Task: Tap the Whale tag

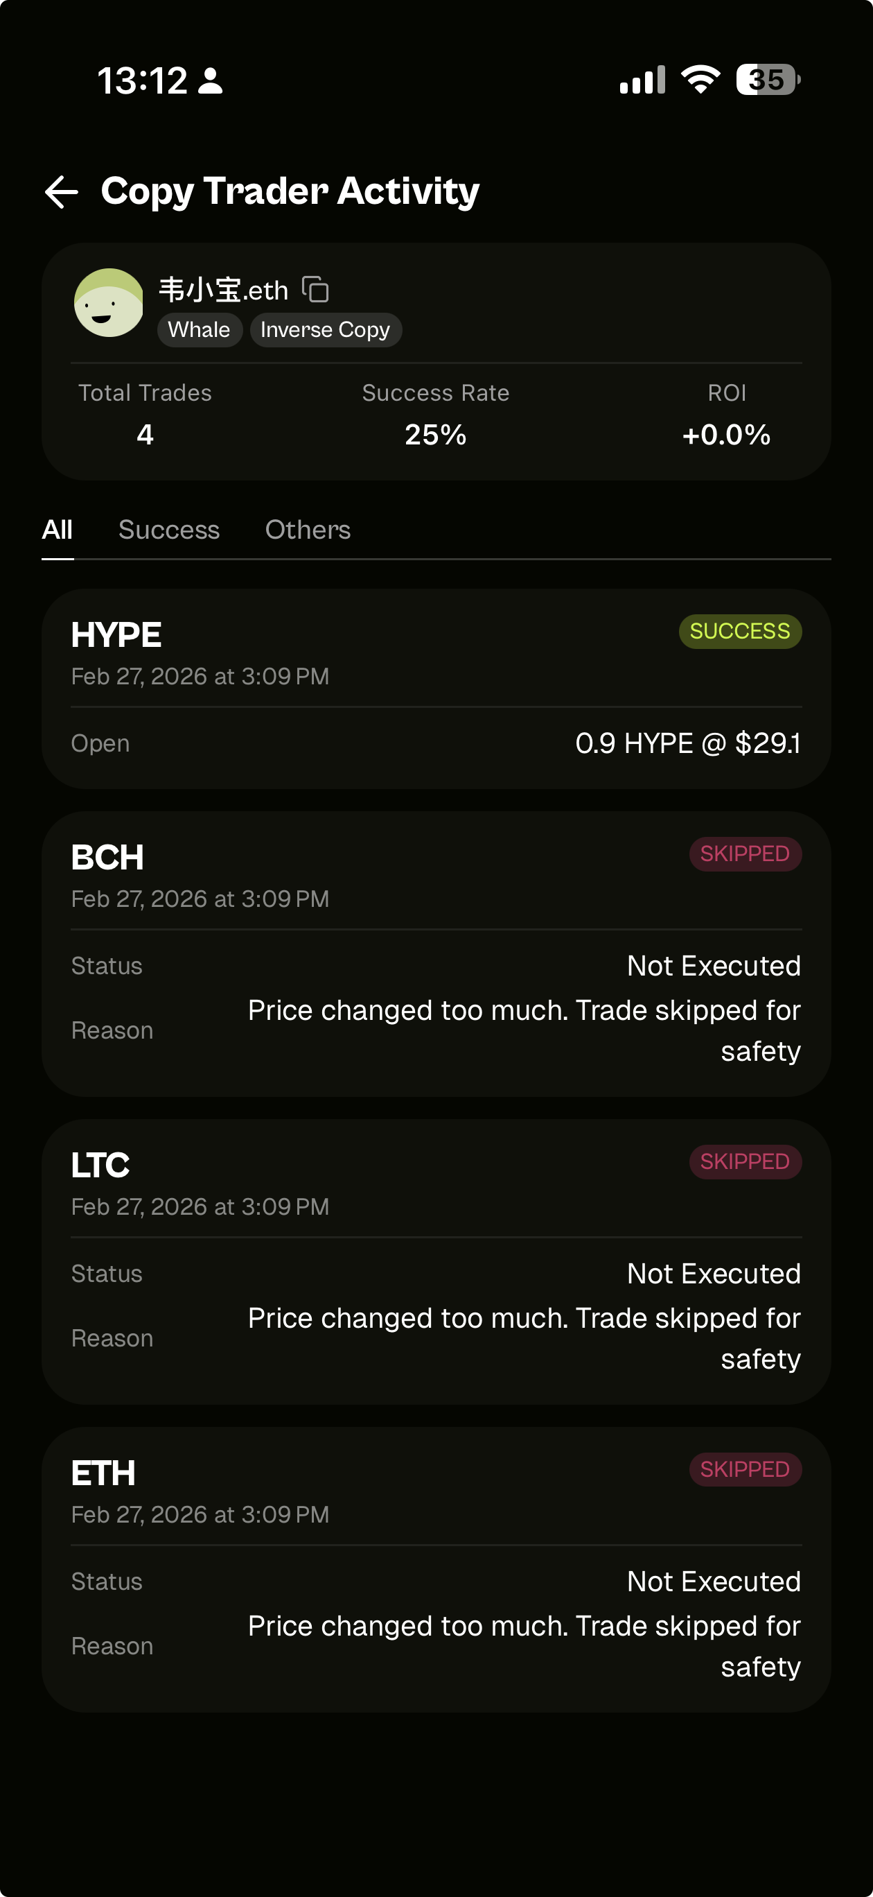Action: 199,330
